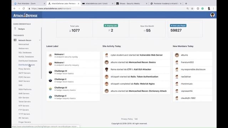The width and height of the screenshot is (228, 128).
Task: Open DNS in sidebar
Action: [x=20, y=85]
